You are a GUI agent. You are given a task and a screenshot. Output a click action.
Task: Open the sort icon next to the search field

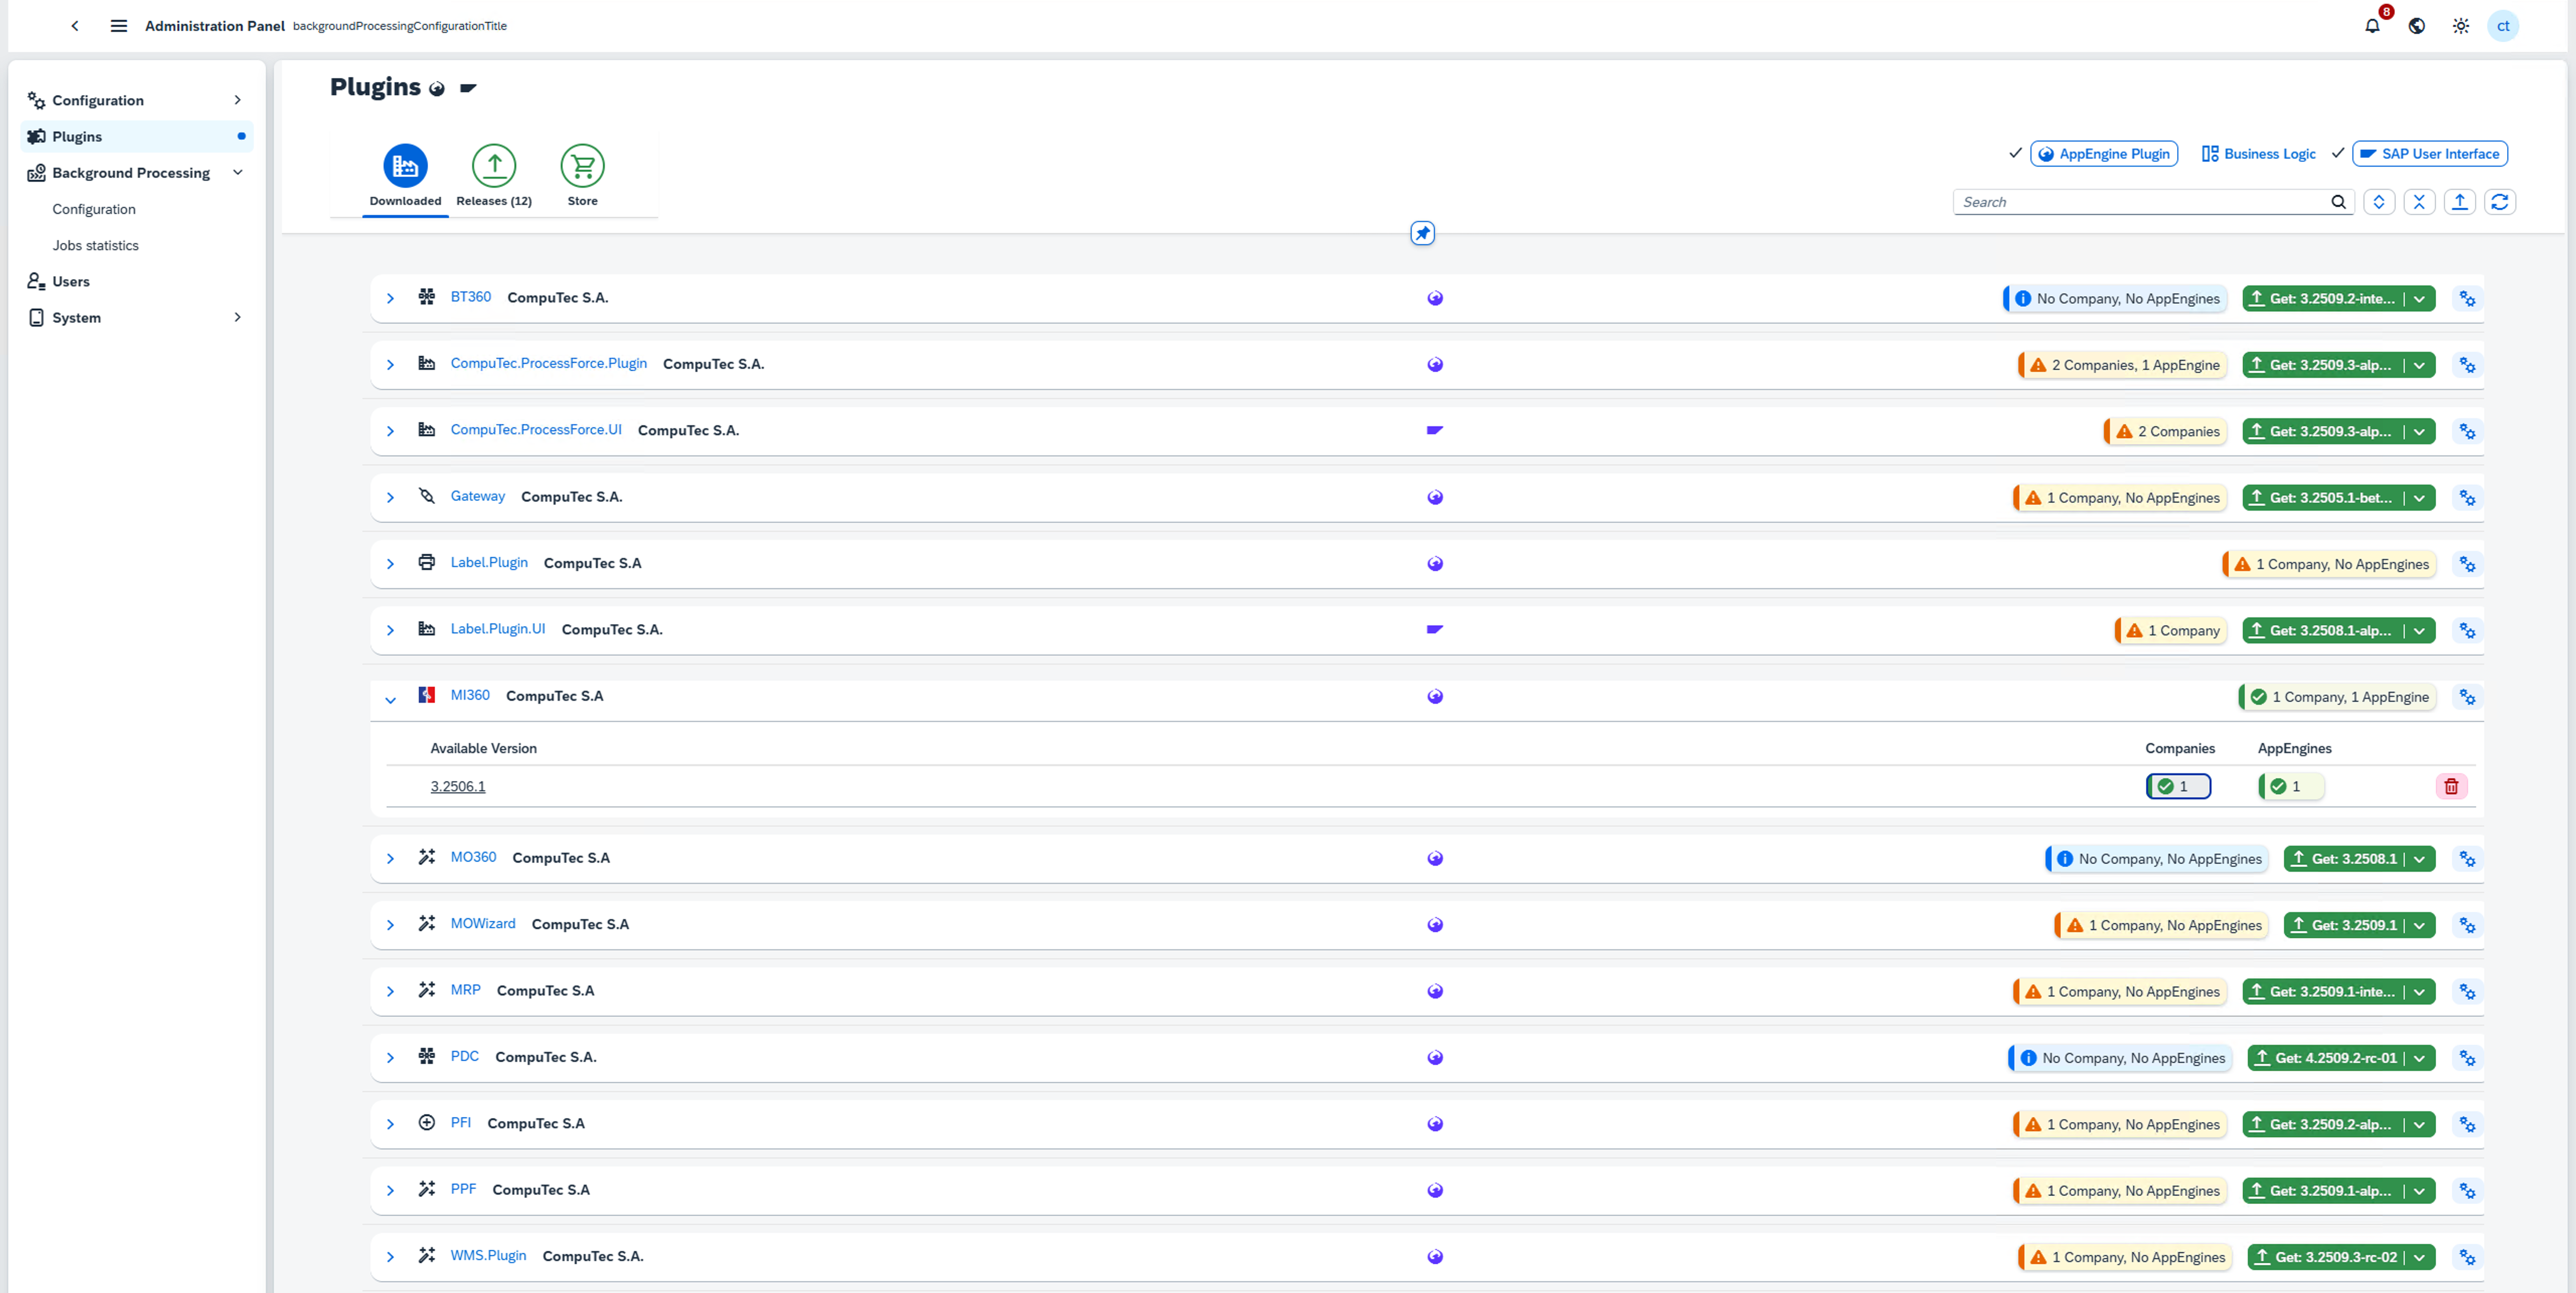(2380, 201)
